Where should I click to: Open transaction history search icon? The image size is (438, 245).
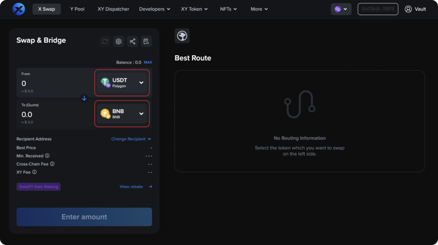pos(146,41)
